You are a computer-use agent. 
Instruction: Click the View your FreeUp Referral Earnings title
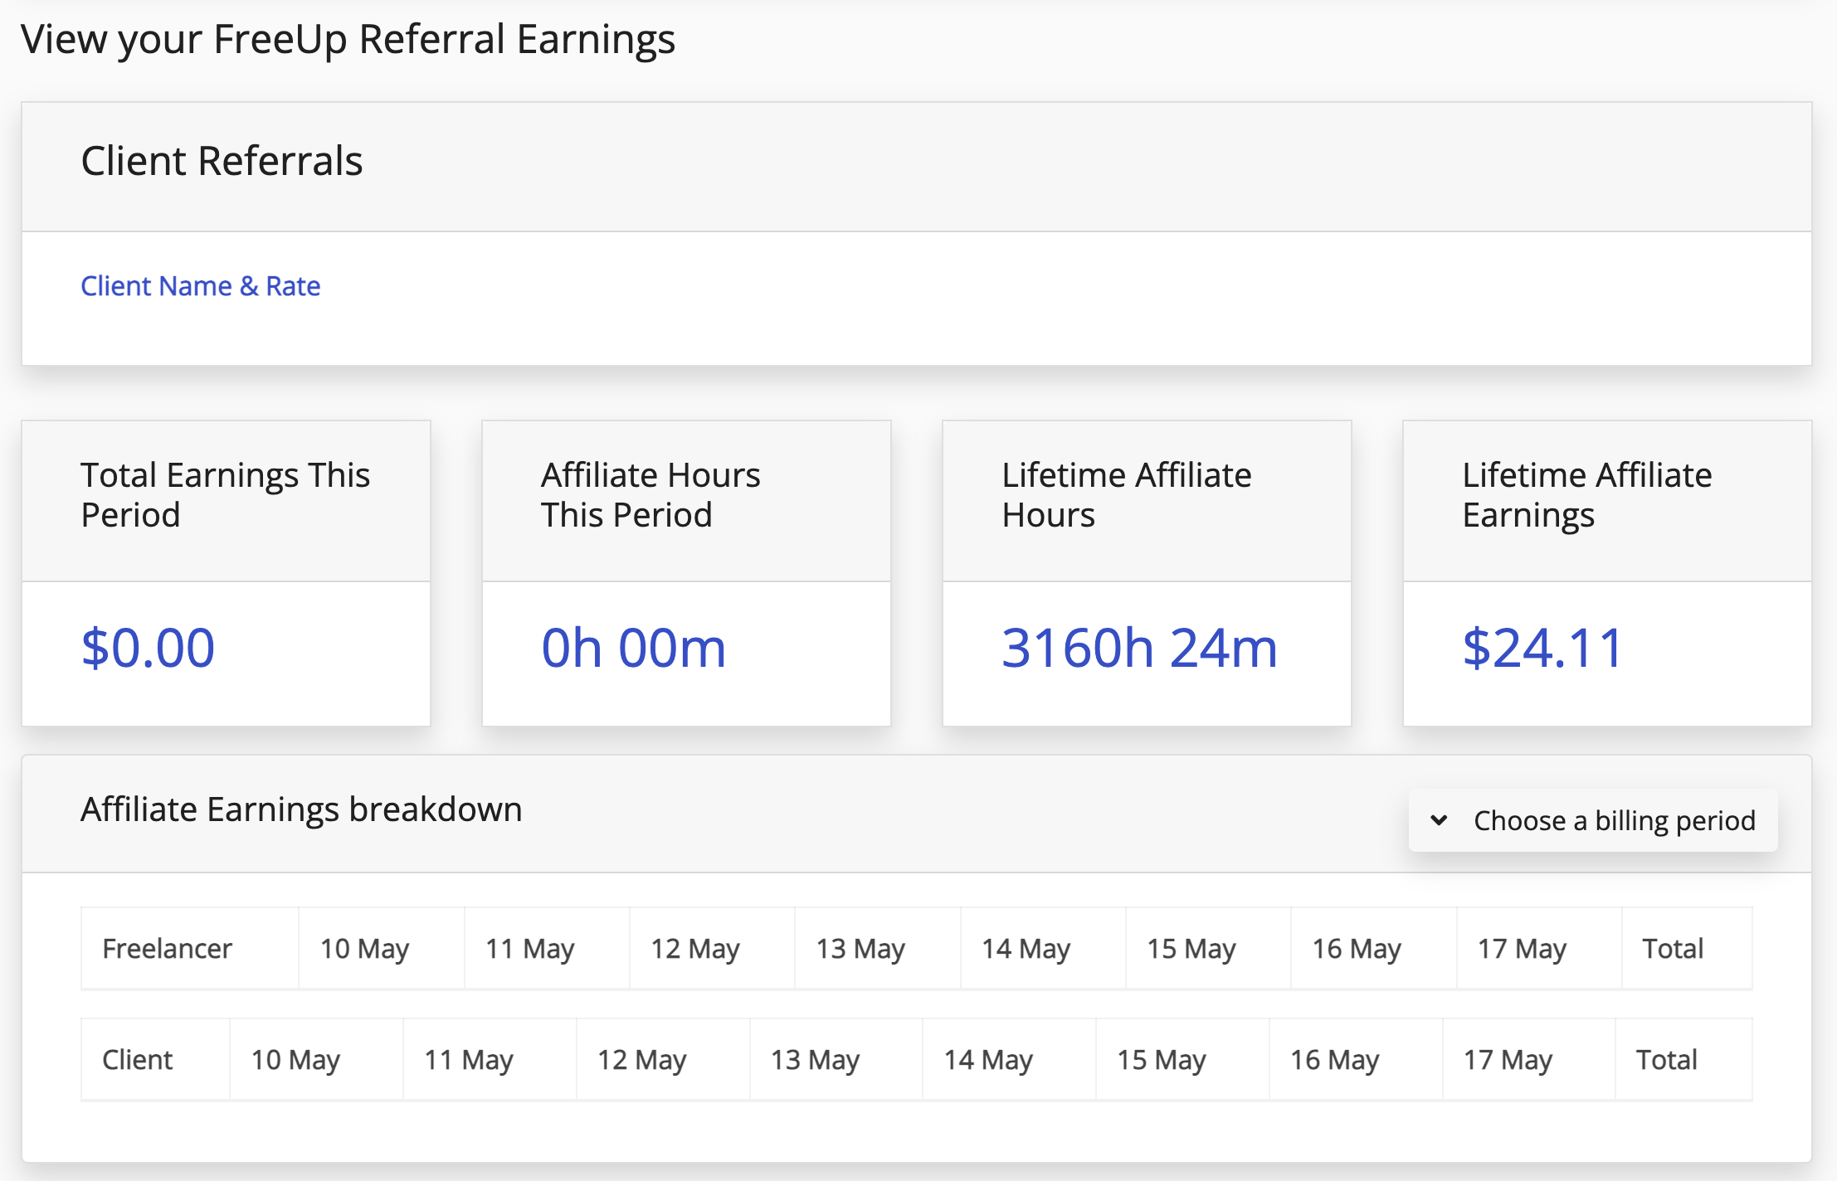348,39
